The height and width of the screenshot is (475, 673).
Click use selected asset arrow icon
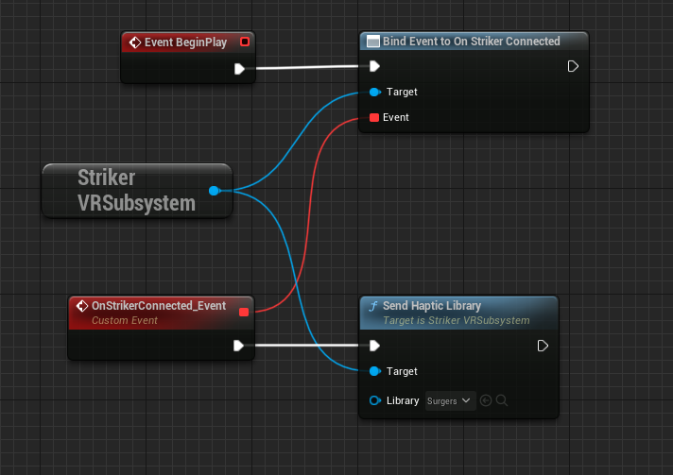point(486,400)
